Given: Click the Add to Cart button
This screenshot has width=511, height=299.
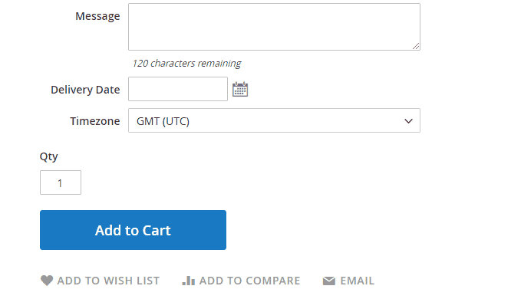Looking at the screenshot, I should click(x=133, y=230).
